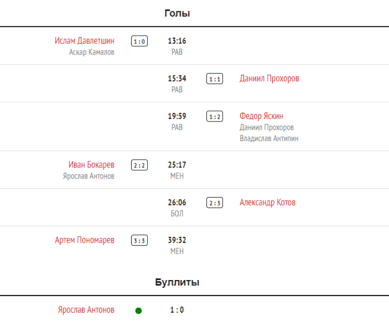
Task: Open player Артем Пономарев's profile
Action: tap(85, 240)
